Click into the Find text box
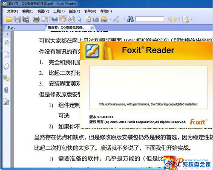 tap(150, 19)
